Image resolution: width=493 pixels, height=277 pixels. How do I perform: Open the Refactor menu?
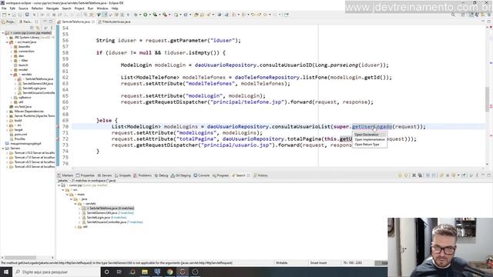click(37, 8)
